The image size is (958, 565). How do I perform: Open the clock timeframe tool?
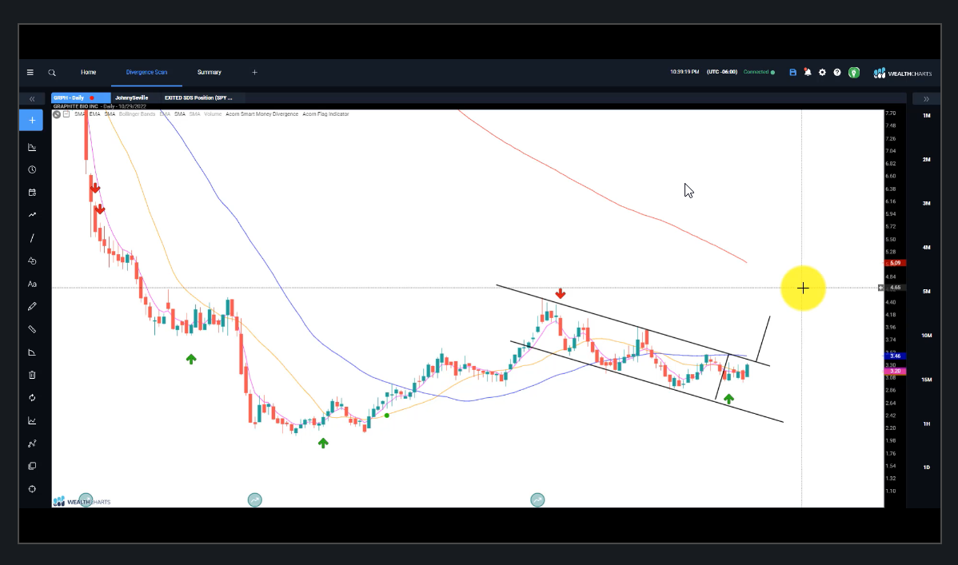[32, 169]
